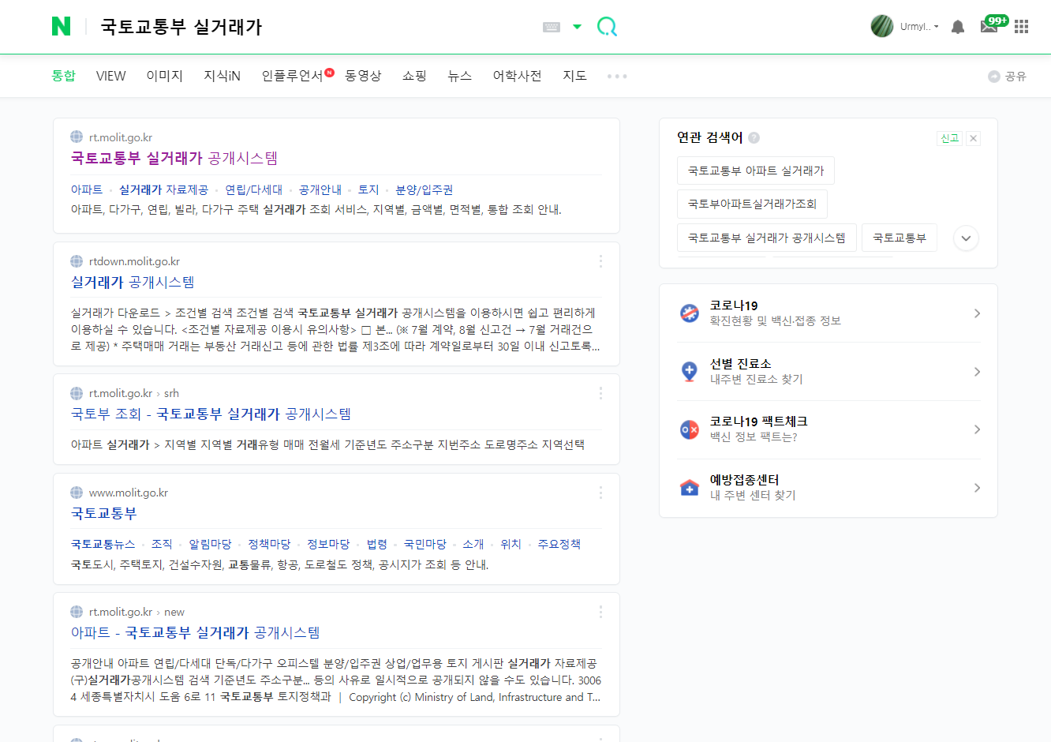Expand the related searches list chevron

tap(966, 238)
